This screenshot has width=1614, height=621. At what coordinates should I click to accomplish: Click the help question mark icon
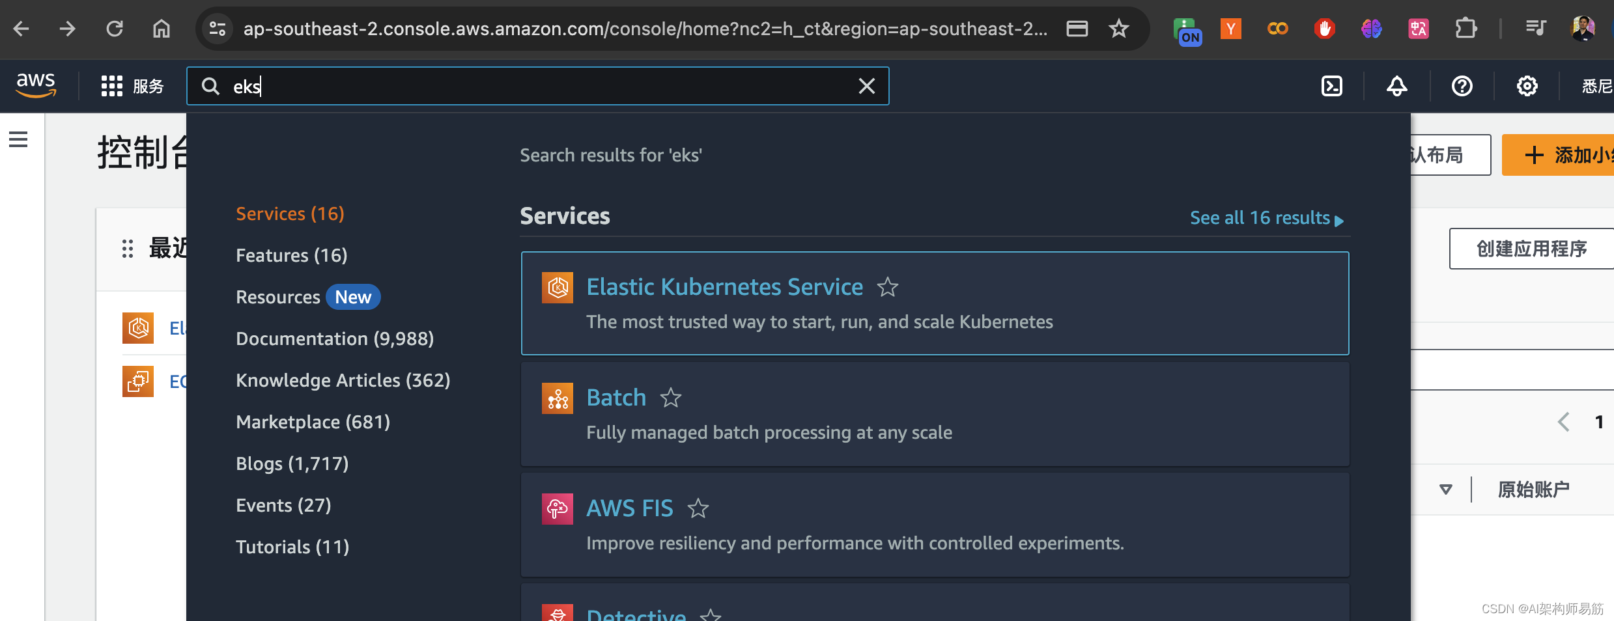coord(1462,86)
